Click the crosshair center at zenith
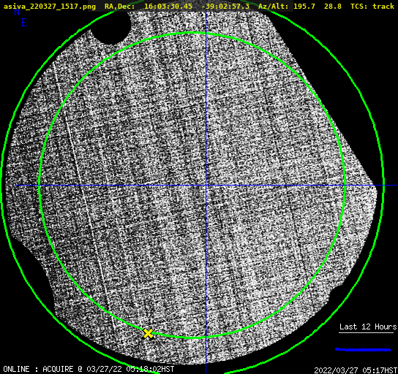 [x=206, y=186]
